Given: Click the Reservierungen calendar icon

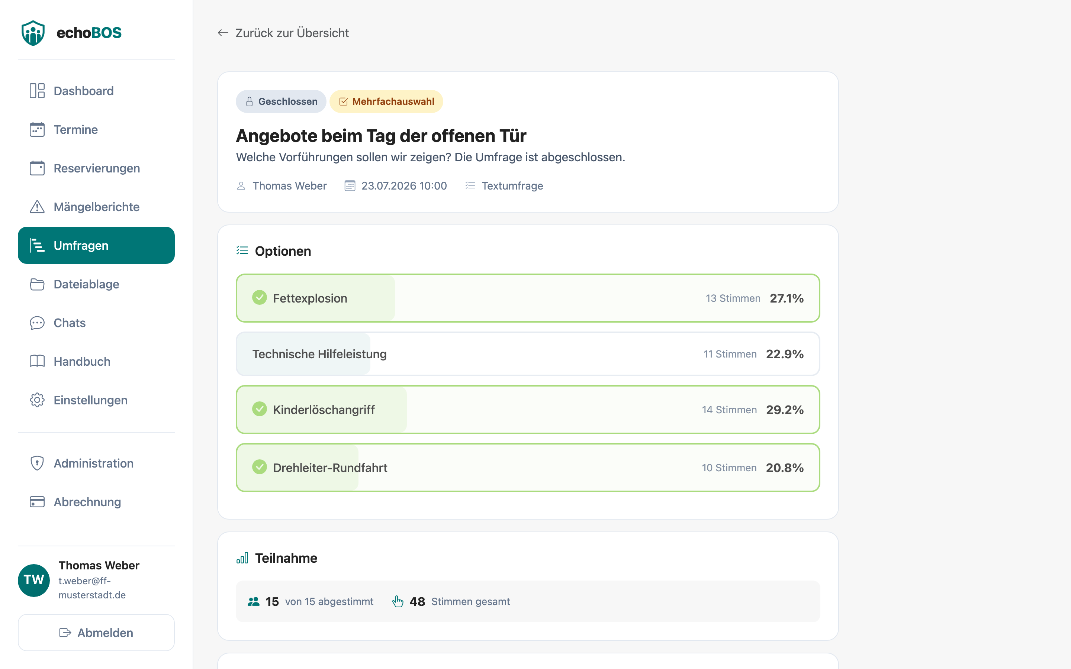Looking at the screenshot, I should click(37, 168).
